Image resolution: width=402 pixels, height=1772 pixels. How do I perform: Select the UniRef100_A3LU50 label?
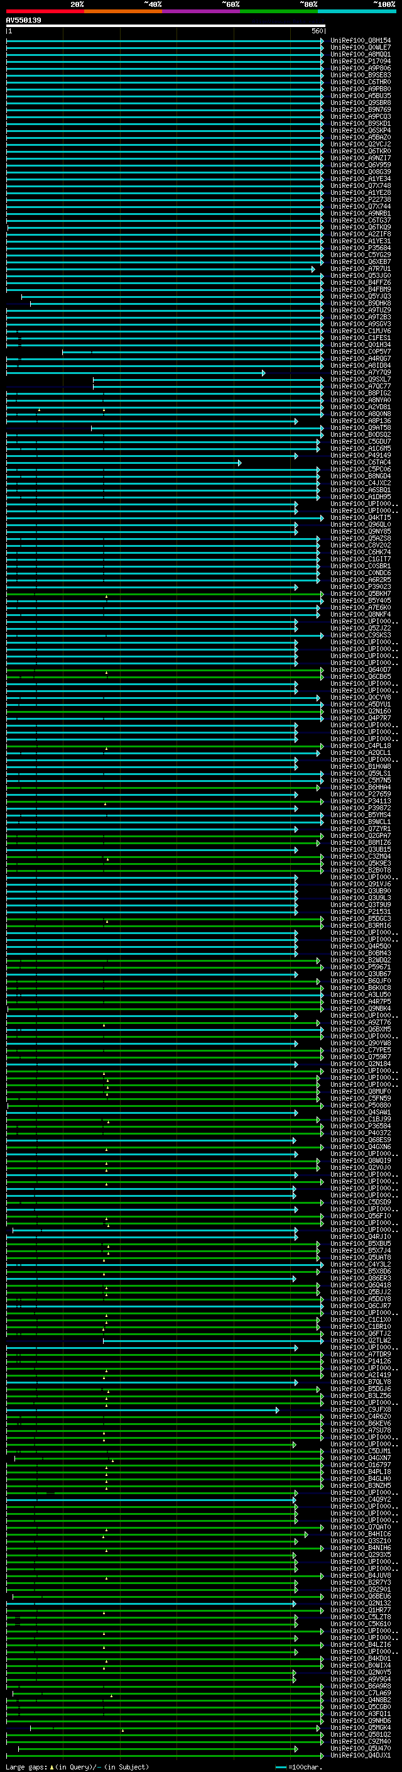pos(361,994)
